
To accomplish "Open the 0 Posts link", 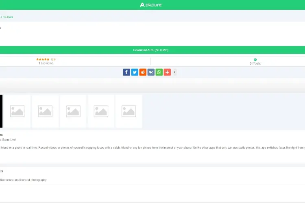I will pyautogui.click(x=255, y=63).
